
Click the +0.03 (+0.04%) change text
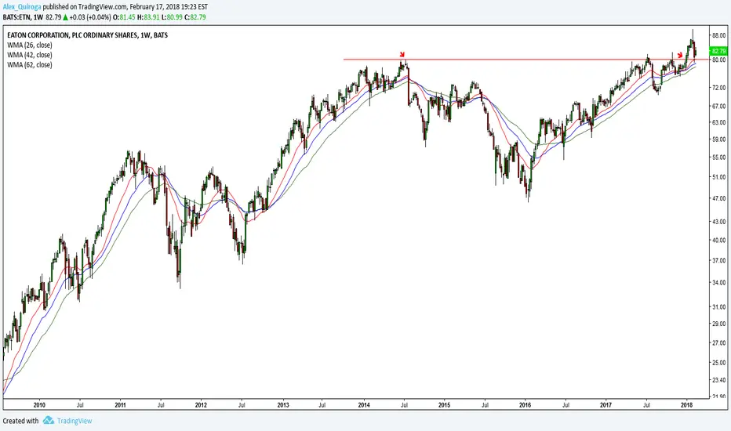click(x=90, y=17)
